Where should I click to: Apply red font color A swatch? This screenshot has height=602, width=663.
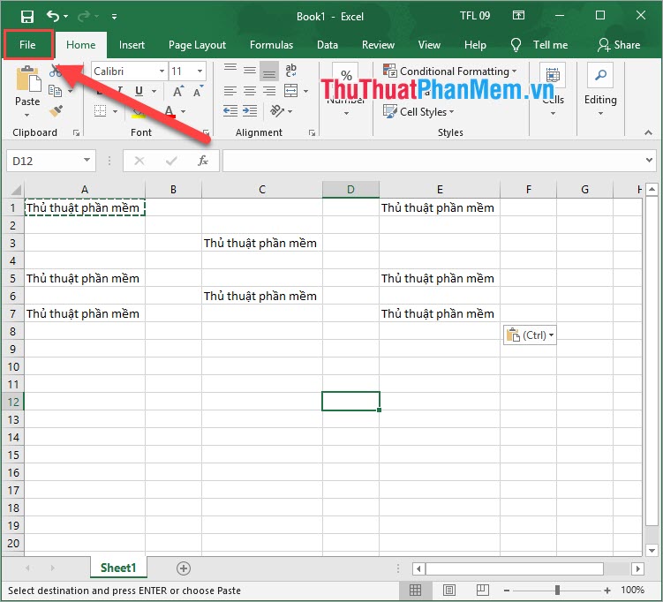pos(170,111)
